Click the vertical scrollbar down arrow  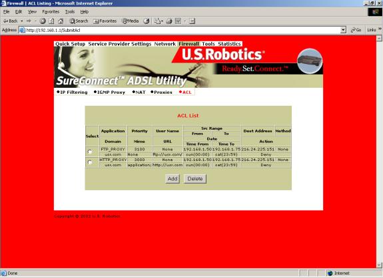379,265
